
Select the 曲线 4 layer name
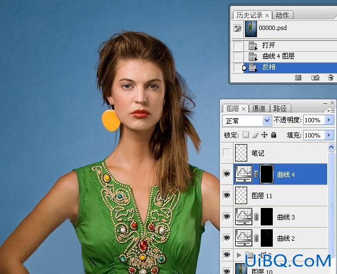pyautogui.click(x=286, y=174)
